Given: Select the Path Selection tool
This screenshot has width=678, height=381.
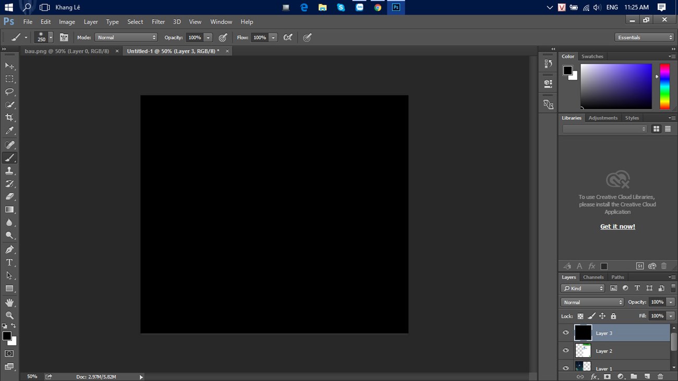Looking at the screenshot, I should (9, 276).
